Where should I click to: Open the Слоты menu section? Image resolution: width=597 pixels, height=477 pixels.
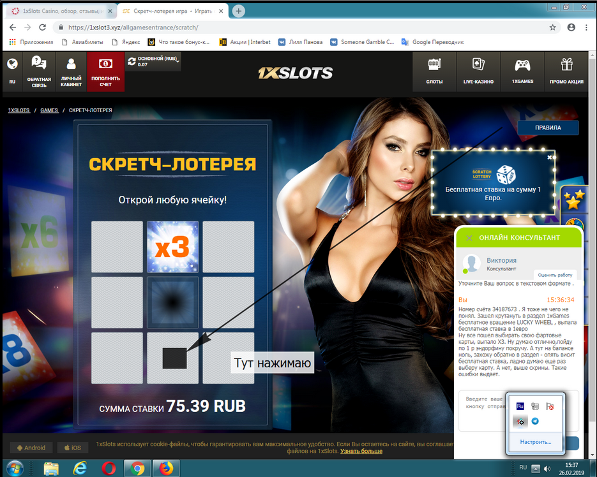434,71
